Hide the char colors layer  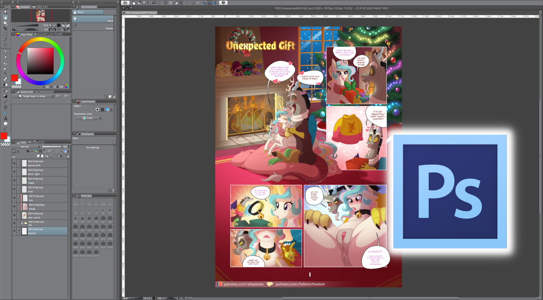pos(14,215)
